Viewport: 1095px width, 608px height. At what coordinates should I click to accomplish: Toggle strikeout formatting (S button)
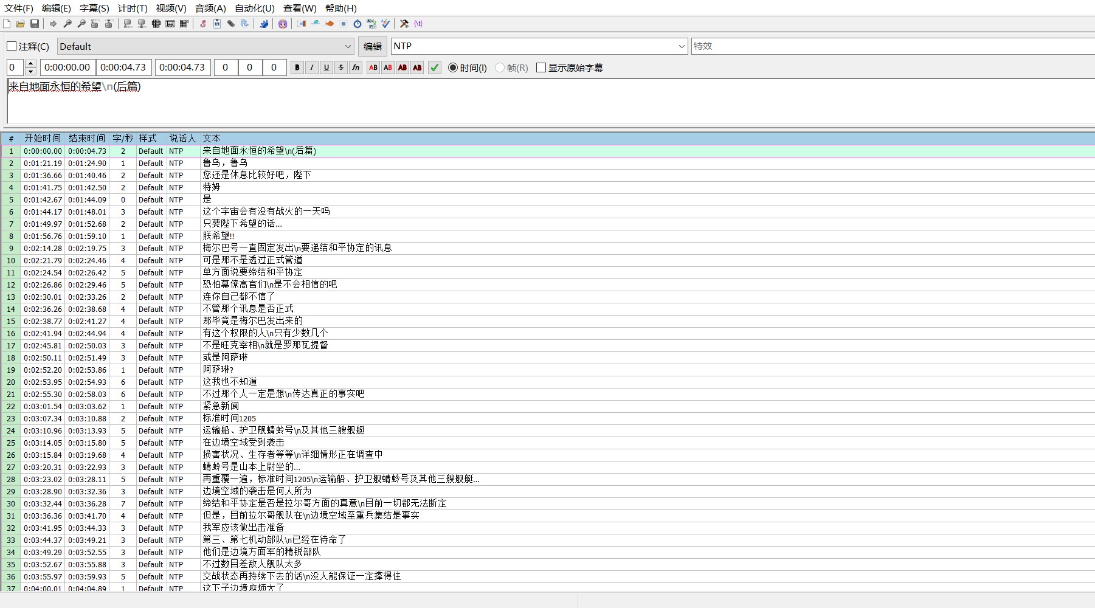(x=341, y=67)
